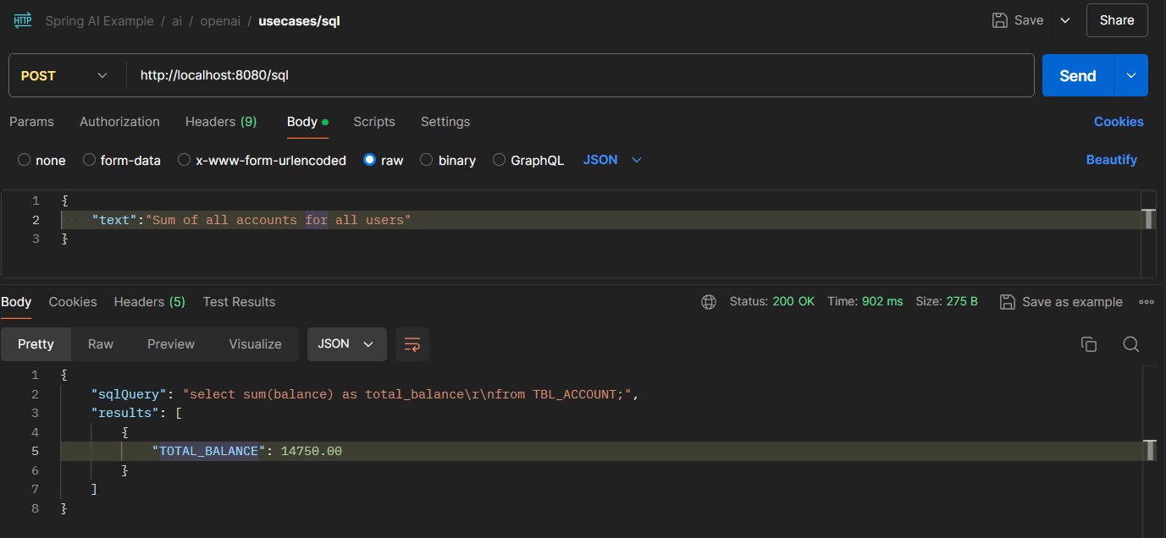Click the HTTP request icon at top left
Viewport: 1166px width, 538px height.
[22, 20]
